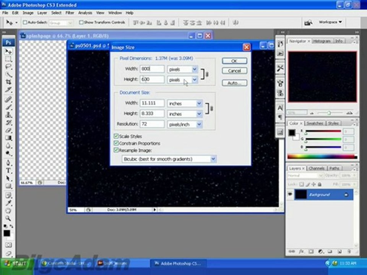Select the Dodge tool

[8, 154]
